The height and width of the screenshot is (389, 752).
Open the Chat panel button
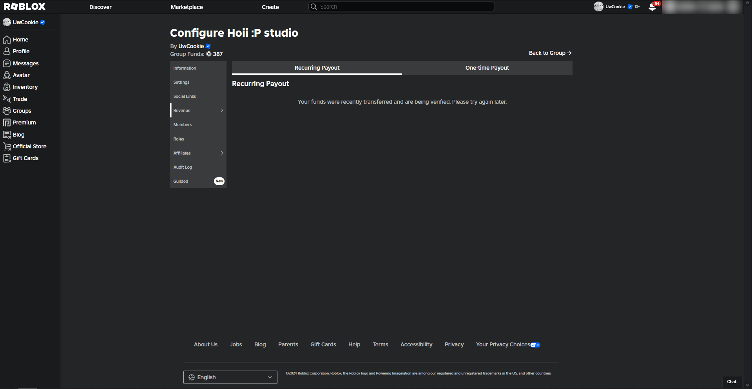pos(732,382)
